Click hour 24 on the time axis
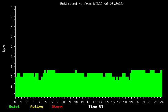The width and height of the screenshot is (168, 112). pos(162,102)
